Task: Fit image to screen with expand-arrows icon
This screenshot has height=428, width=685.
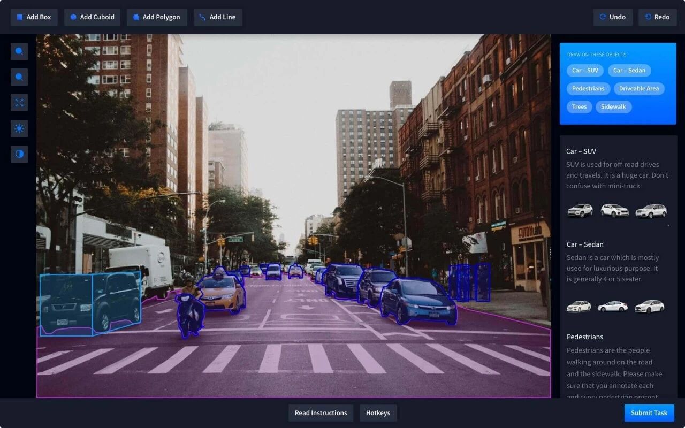Action: (19, 103)
